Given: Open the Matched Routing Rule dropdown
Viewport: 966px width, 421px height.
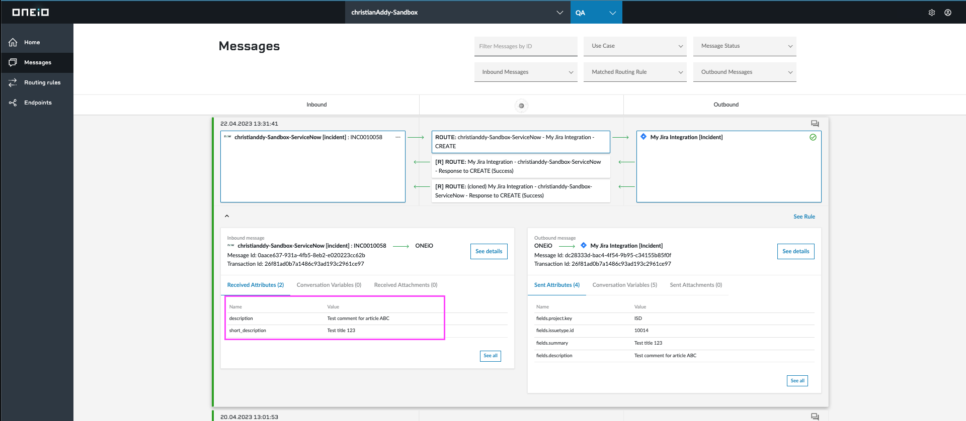Looking at the screenshot, I should [635, 72].
